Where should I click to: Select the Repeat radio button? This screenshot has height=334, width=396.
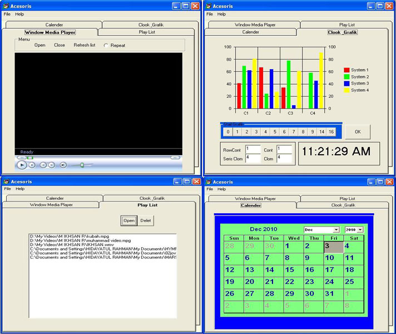point(106,46)
